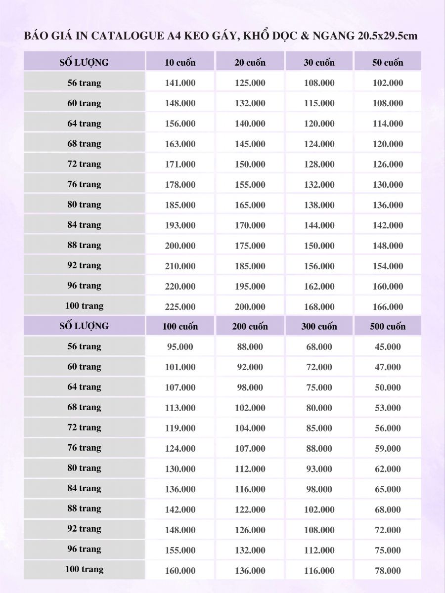The height and width of the screenshot is (593, 445).
Task: Click the 193.000 price cell
Action: click(180, 225)
